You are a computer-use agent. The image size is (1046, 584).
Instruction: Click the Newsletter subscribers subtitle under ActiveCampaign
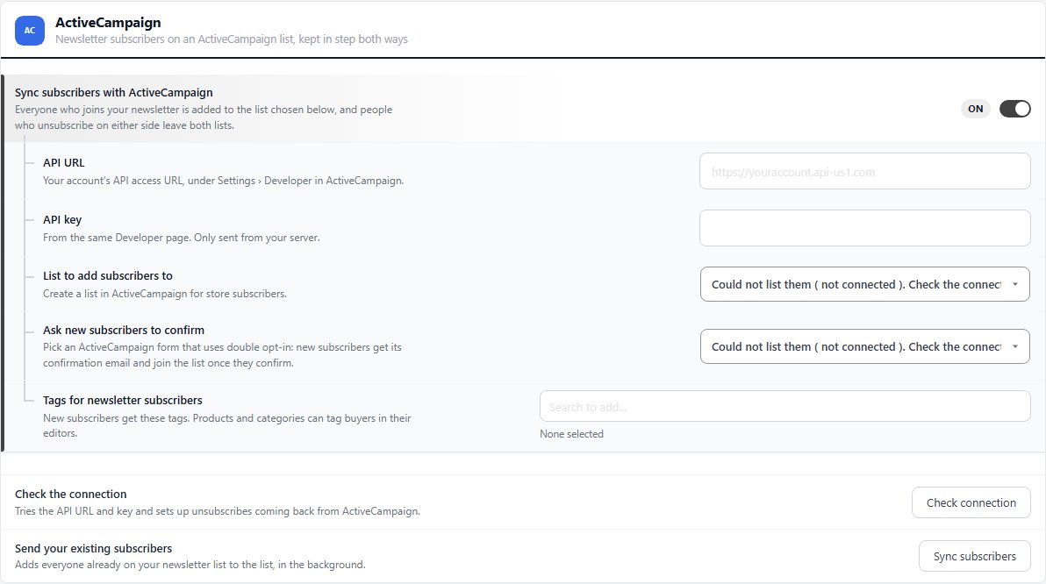click(x=232, y=39)
